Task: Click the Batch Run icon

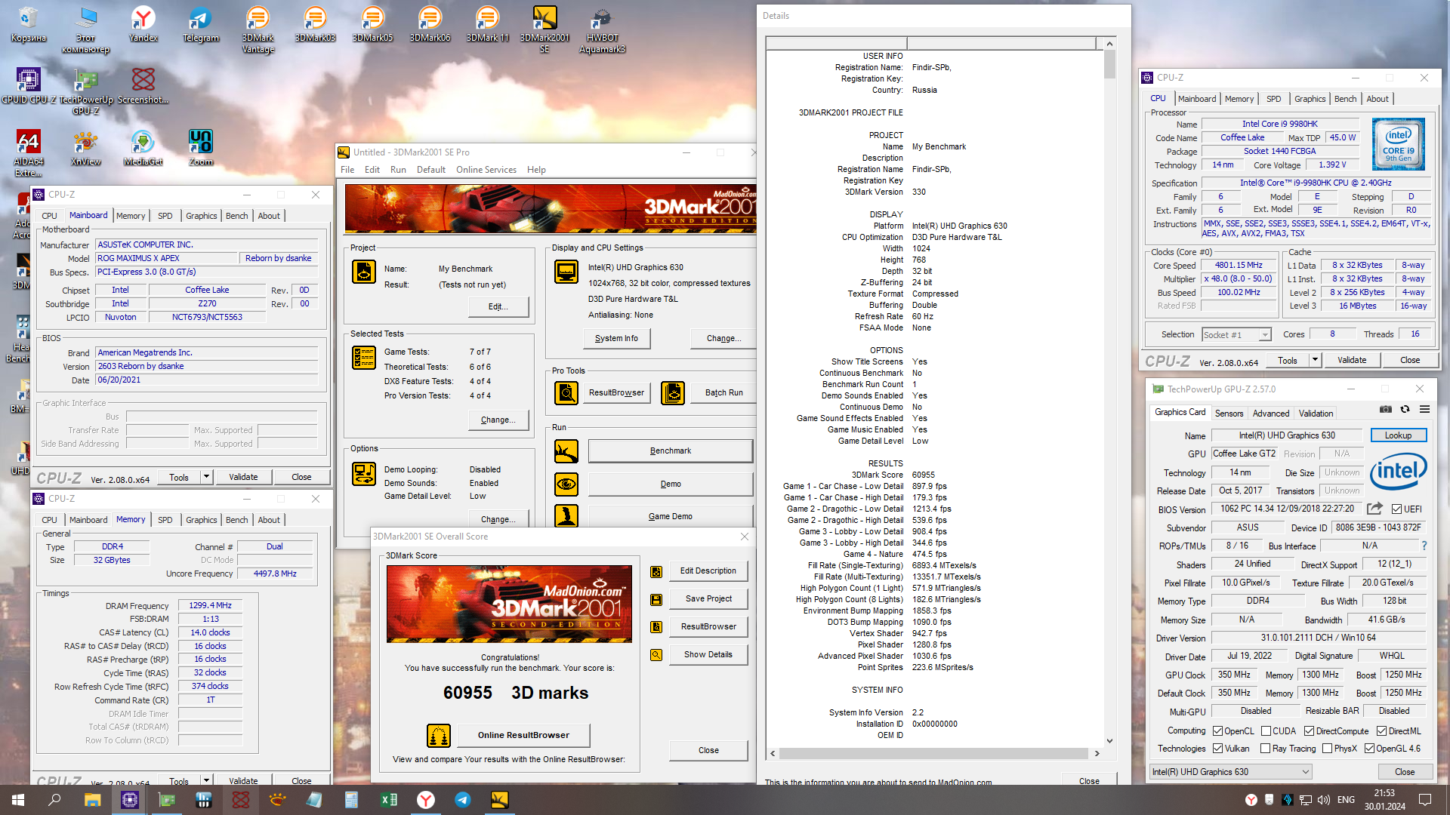Action: pos(673,392)
